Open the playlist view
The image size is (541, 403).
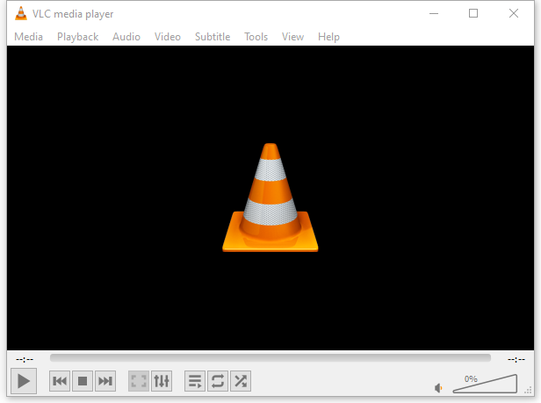pyautogui.click(x=195, y=381)
